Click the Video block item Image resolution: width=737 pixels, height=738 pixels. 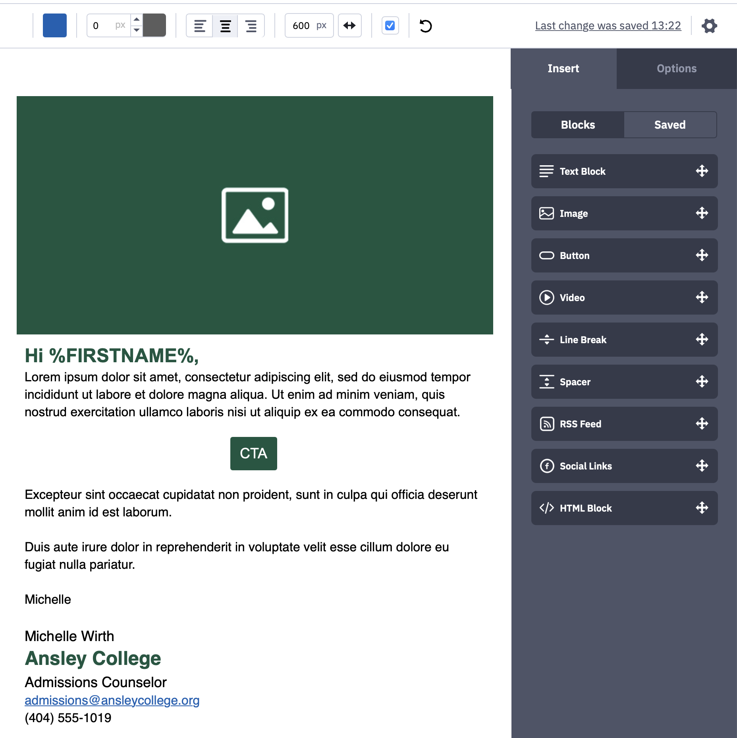pos(624,298)
